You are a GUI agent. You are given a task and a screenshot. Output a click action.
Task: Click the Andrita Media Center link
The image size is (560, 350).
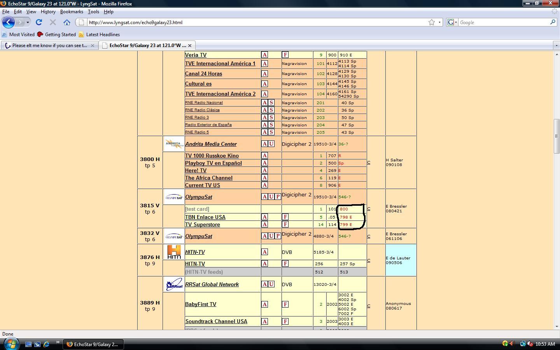point(211,144)
